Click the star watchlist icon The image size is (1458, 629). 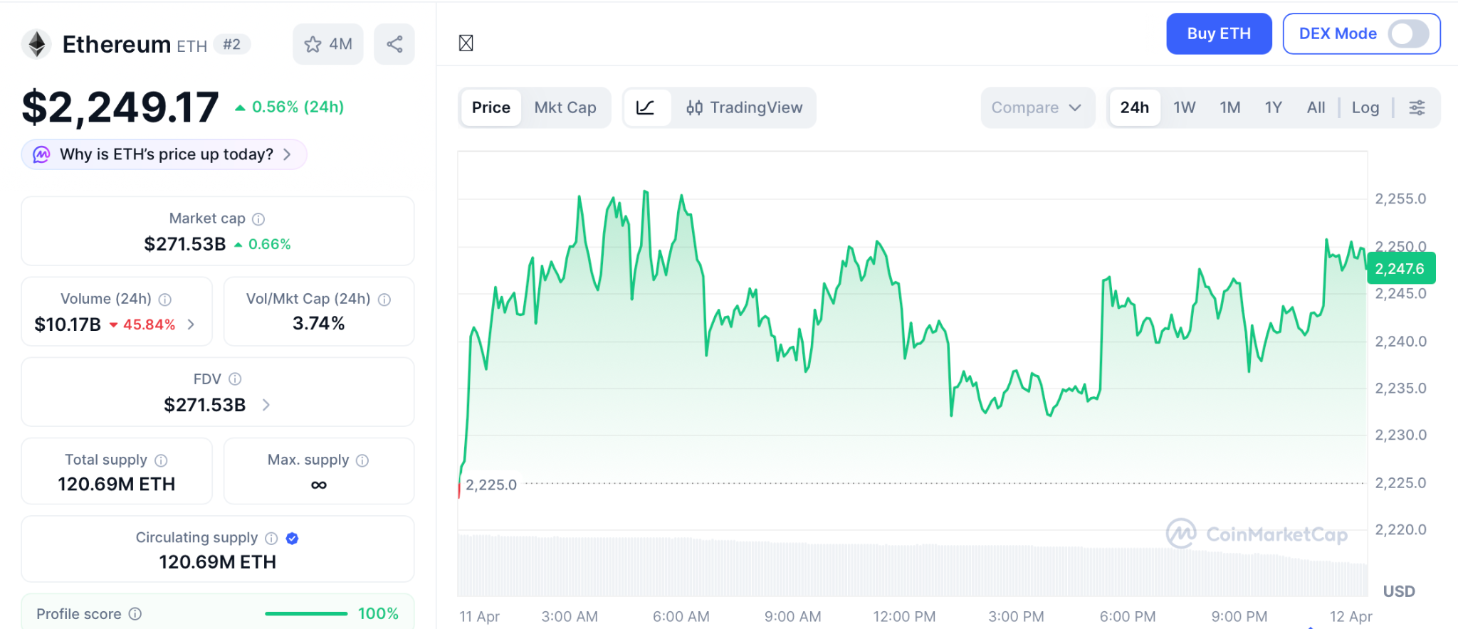click(x=313, y=44)
